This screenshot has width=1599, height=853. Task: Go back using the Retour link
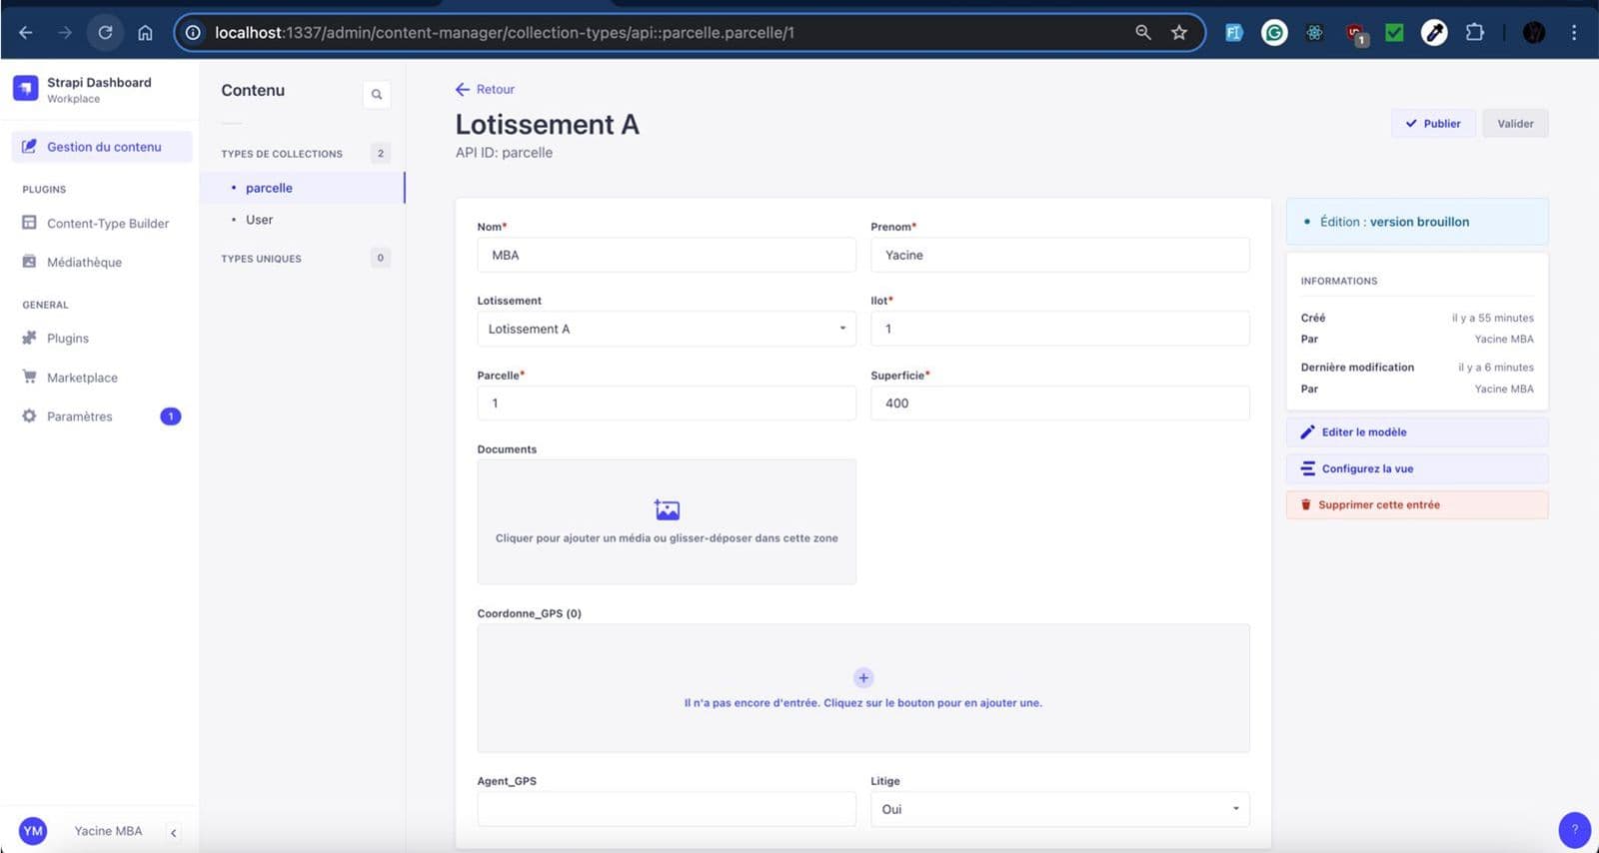pyautogui.click(x=486, y=90)
